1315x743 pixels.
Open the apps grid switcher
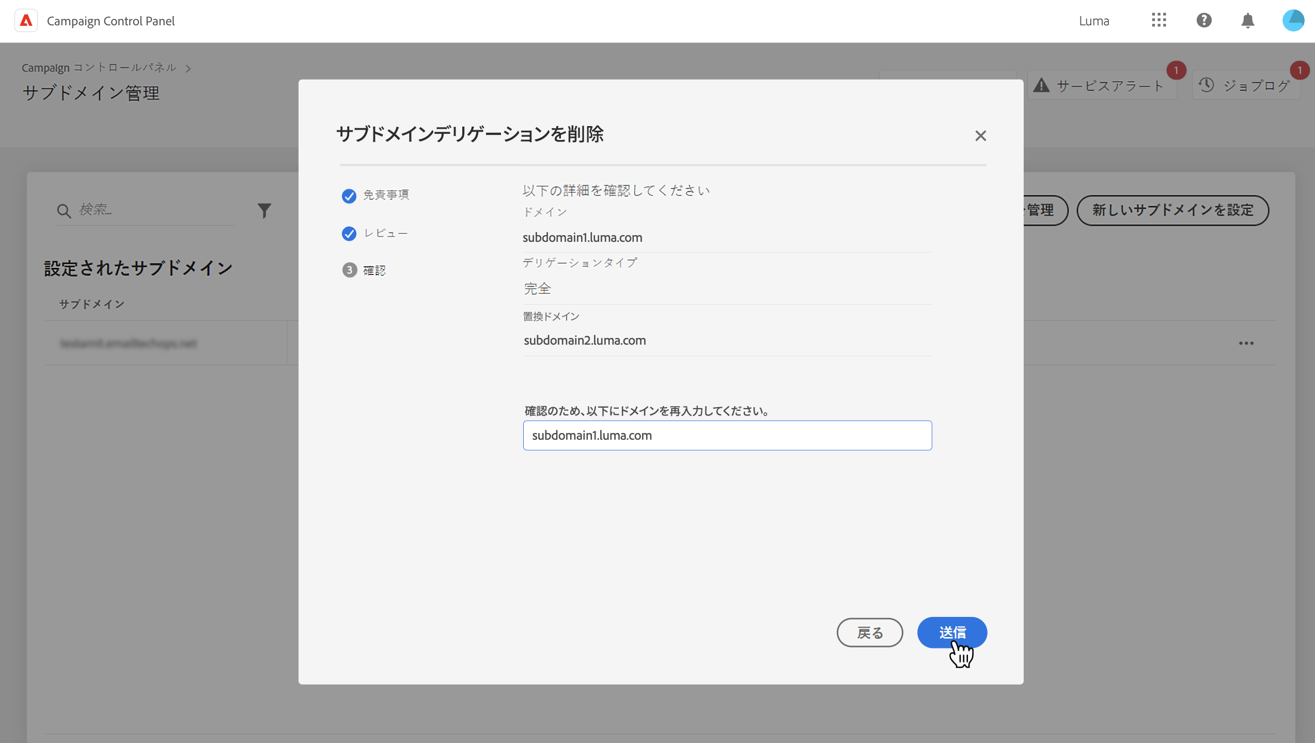tap(1159, 21)
